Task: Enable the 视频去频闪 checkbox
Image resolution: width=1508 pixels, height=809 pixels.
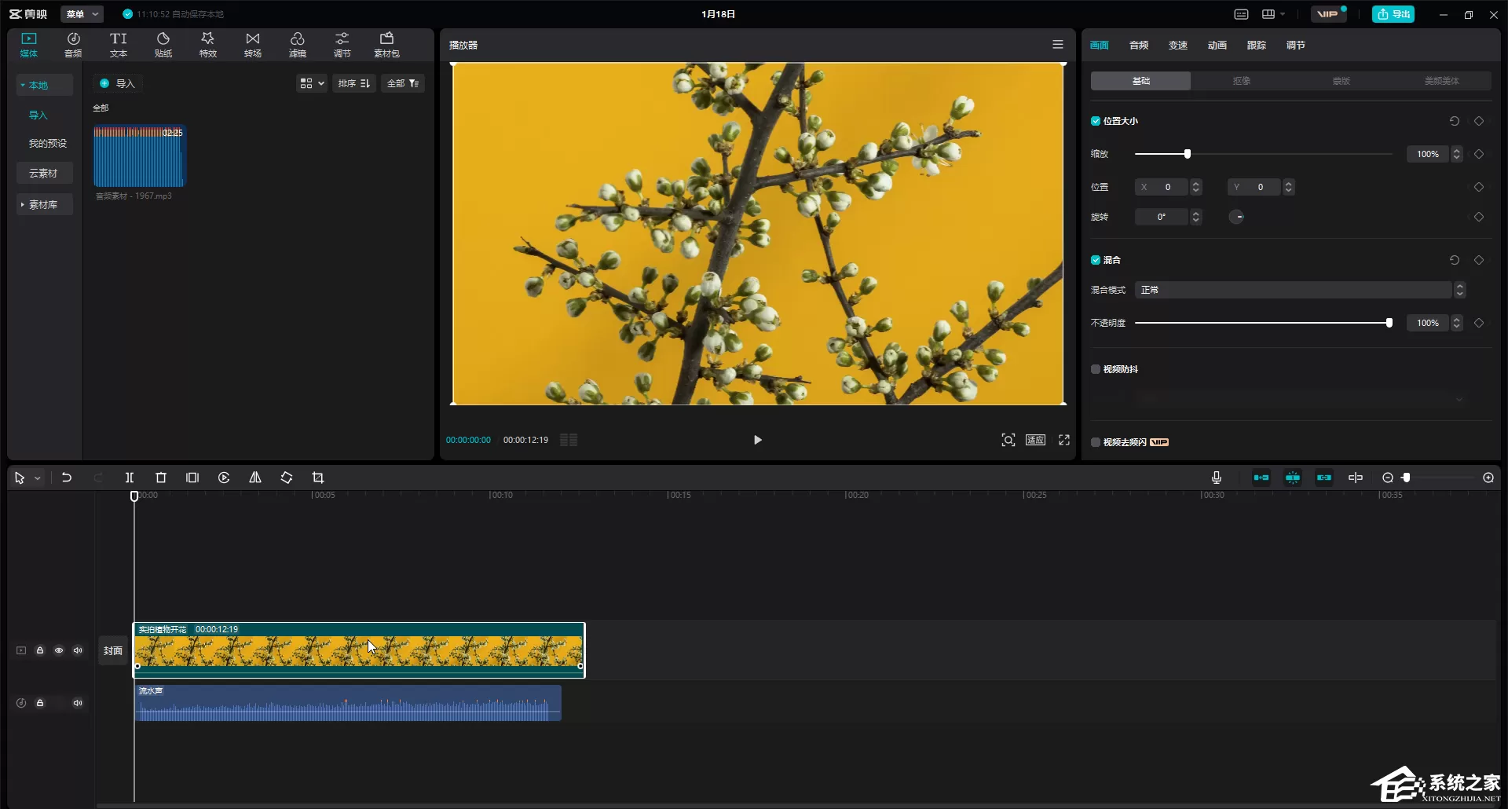Action: click(x=1096, y=442)
